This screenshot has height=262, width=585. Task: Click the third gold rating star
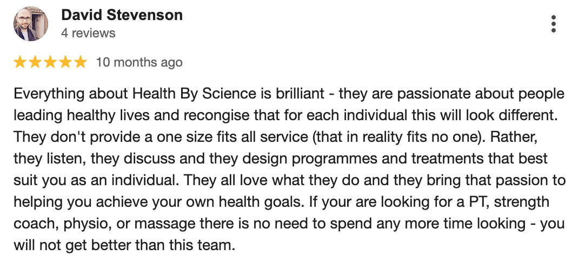(50, 62)
